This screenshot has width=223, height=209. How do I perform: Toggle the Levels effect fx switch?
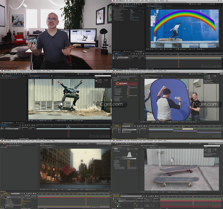click(x=114, y=148)
